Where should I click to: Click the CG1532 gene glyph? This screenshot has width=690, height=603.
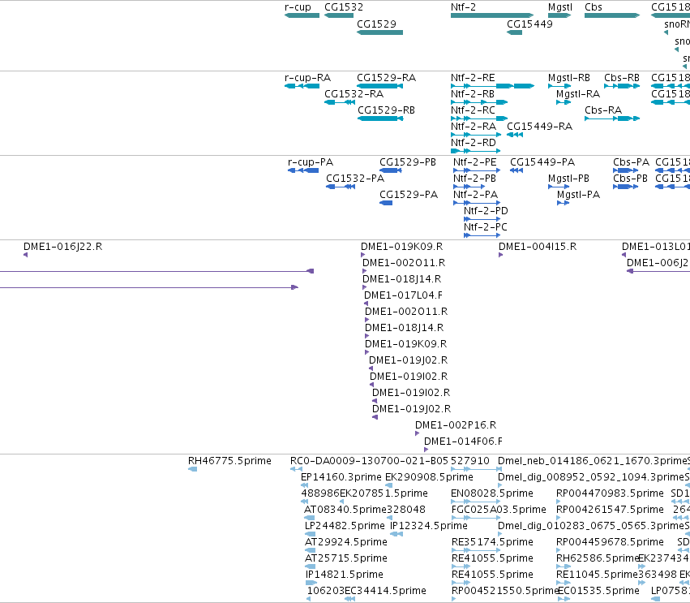tap(339, 15)
